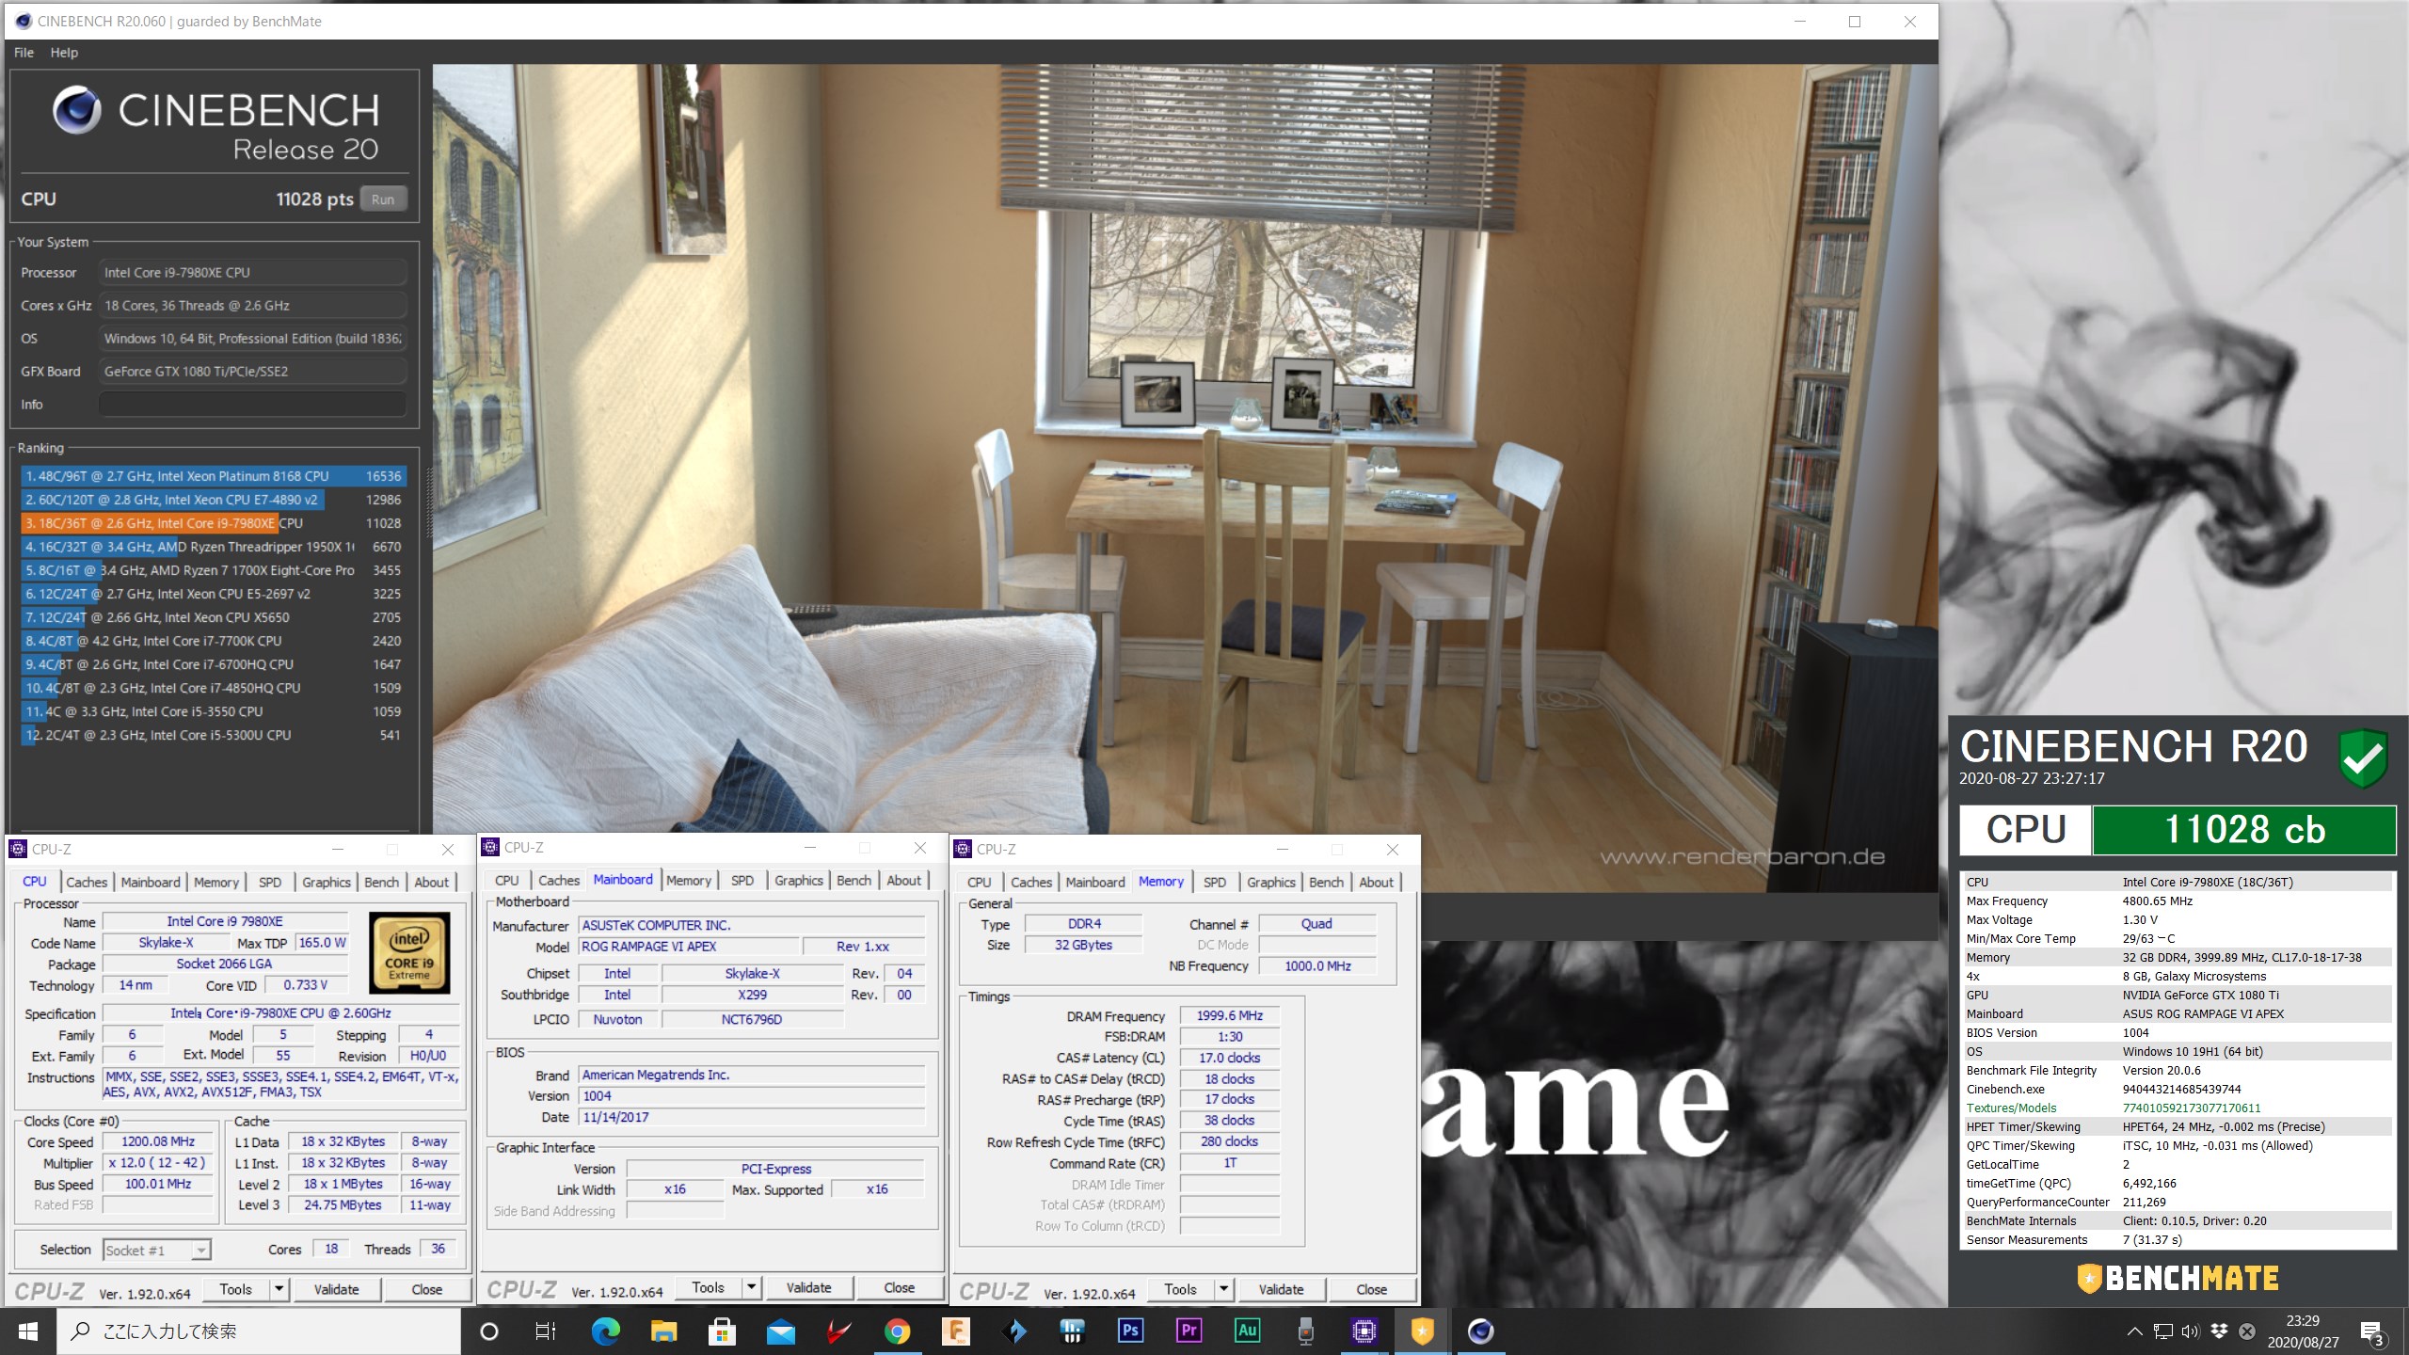Click the green BenchMate verification shield icon

point(2363,757)
